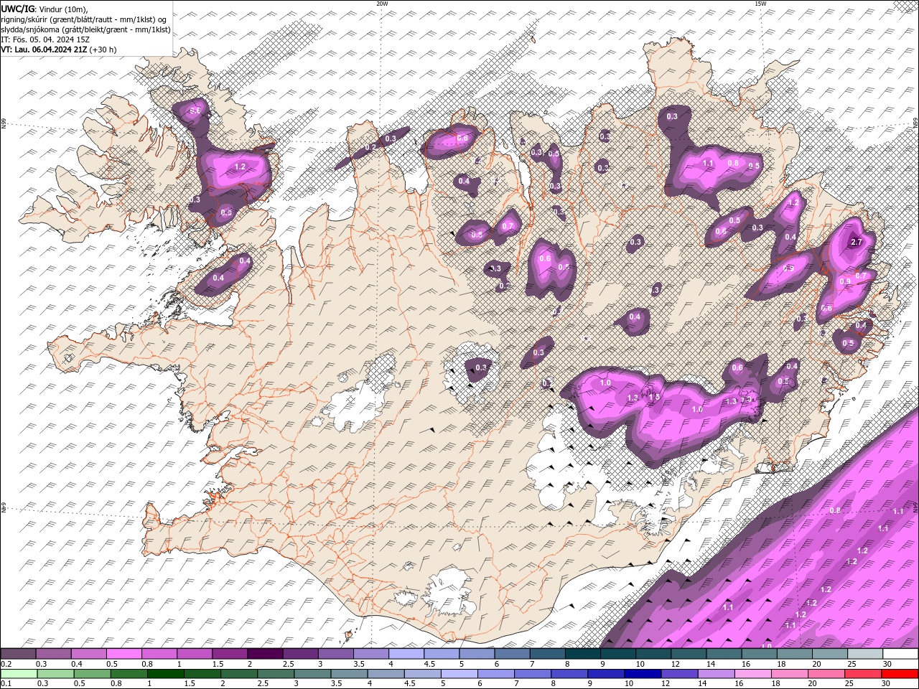Viewport: 919px width, 689px height.
Task: Click the 1.5 value in southern snow band
Action: 654,397
